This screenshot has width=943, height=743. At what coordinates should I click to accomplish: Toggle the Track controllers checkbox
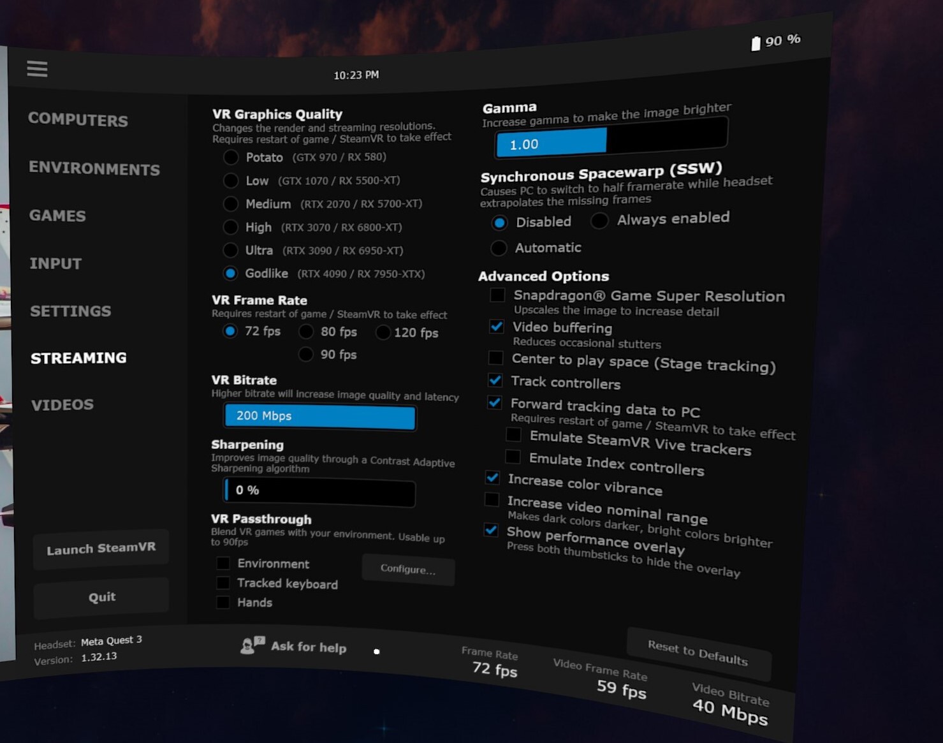click(x=495, y=380)
